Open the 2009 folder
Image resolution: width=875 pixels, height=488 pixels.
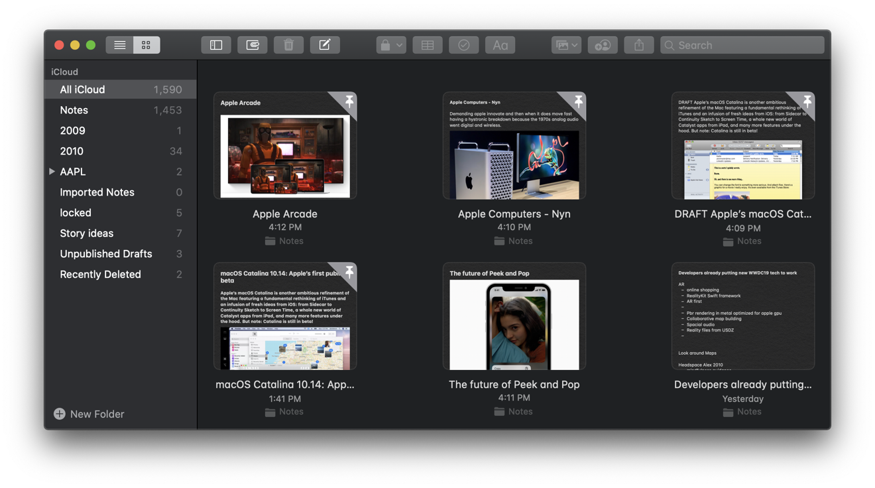tap(121, 131)
